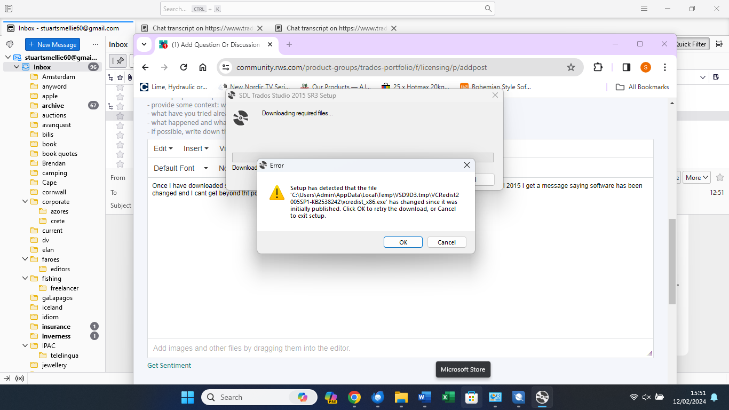This screenshot has height=410, width=729.
Task: Open the Insert dropdown in post editor
Action: [x=196, y=148]
